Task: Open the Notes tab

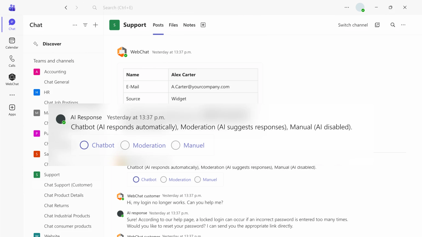Action: (x=189, y=25)
